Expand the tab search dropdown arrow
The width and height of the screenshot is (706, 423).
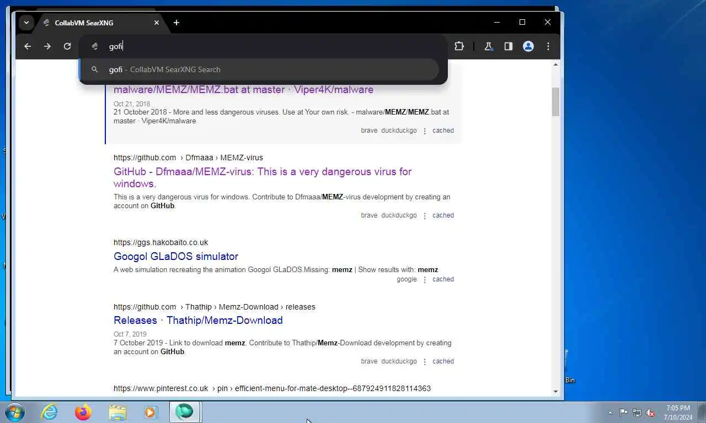click(26, 23)
